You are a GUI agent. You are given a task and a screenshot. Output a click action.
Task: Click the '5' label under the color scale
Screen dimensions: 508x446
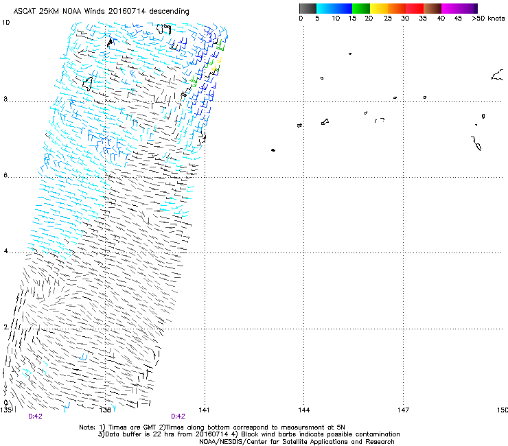coord(317,19)
